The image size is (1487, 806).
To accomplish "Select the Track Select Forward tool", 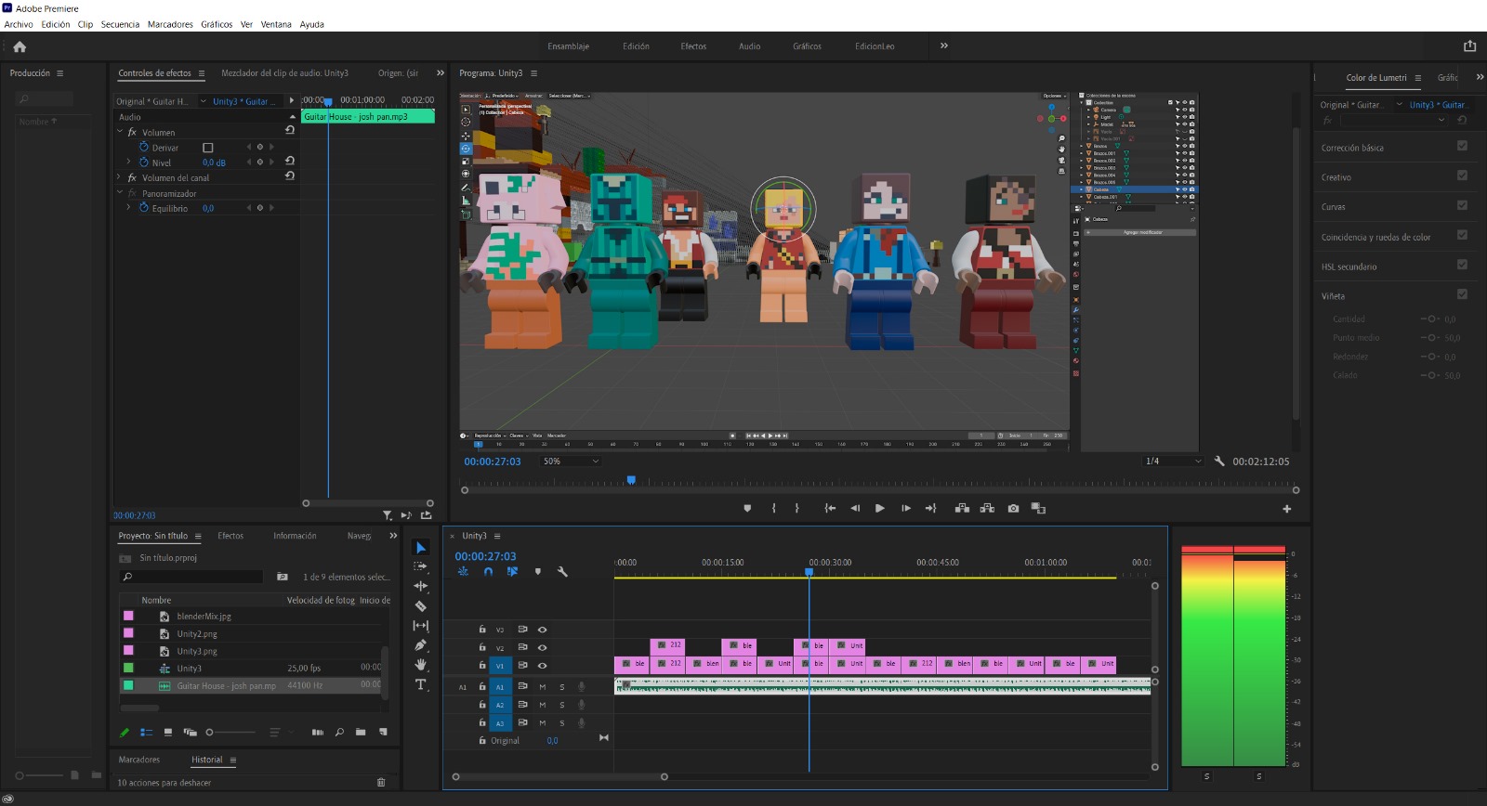I will (x=421, y=566).
